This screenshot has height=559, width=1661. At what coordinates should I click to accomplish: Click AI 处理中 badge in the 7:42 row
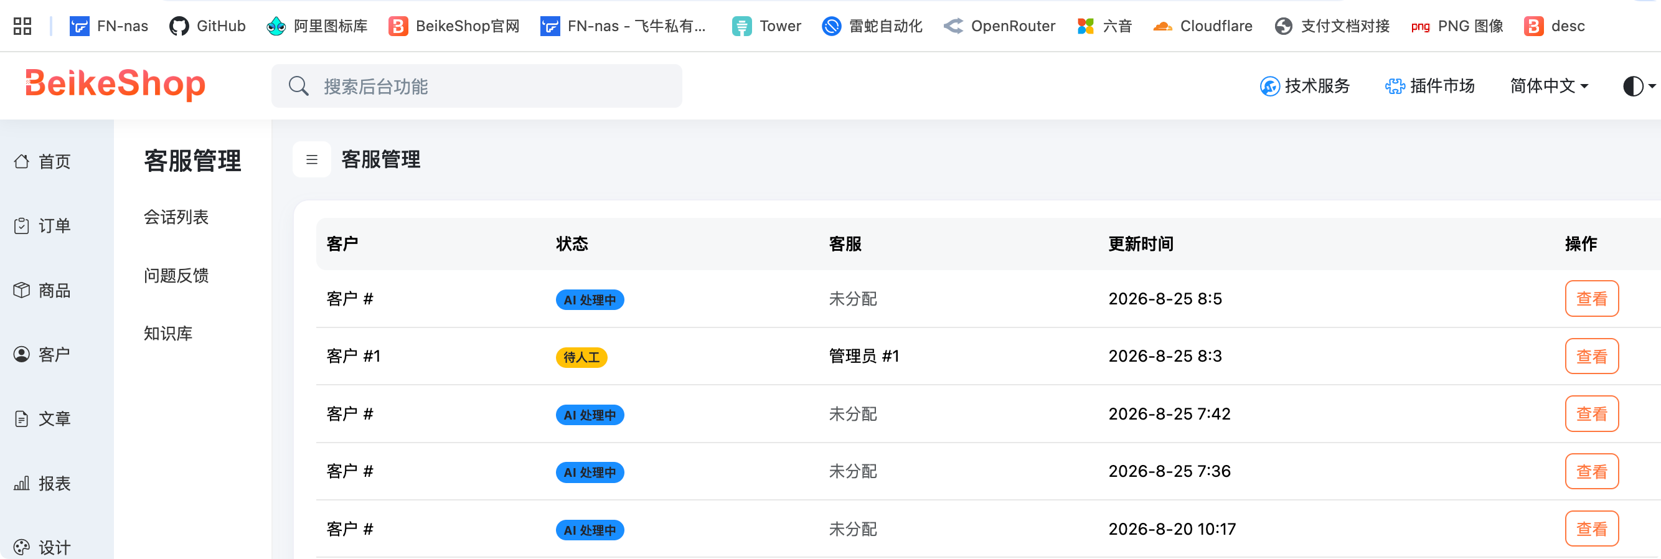click(590, 415)
